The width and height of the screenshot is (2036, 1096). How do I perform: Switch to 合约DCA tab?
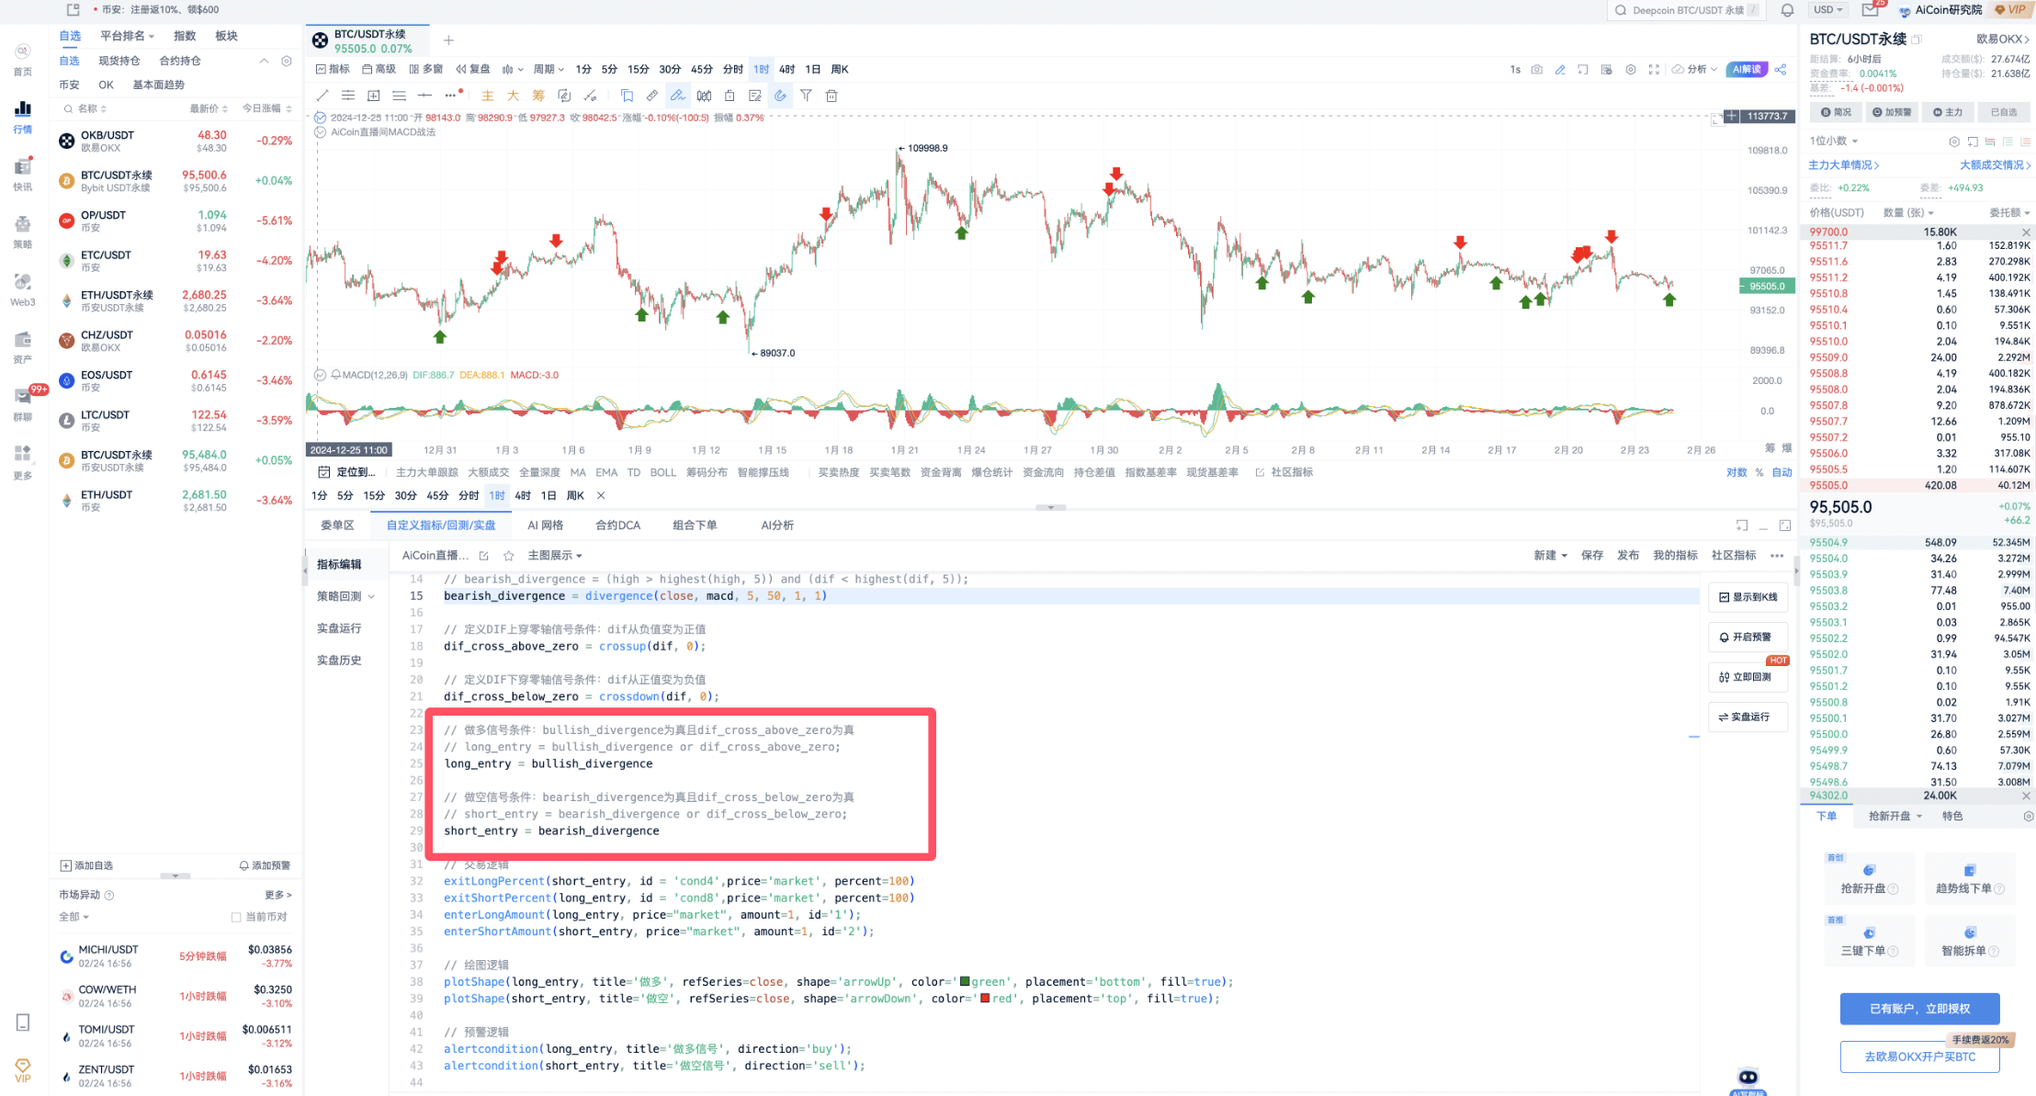[617, 525]
